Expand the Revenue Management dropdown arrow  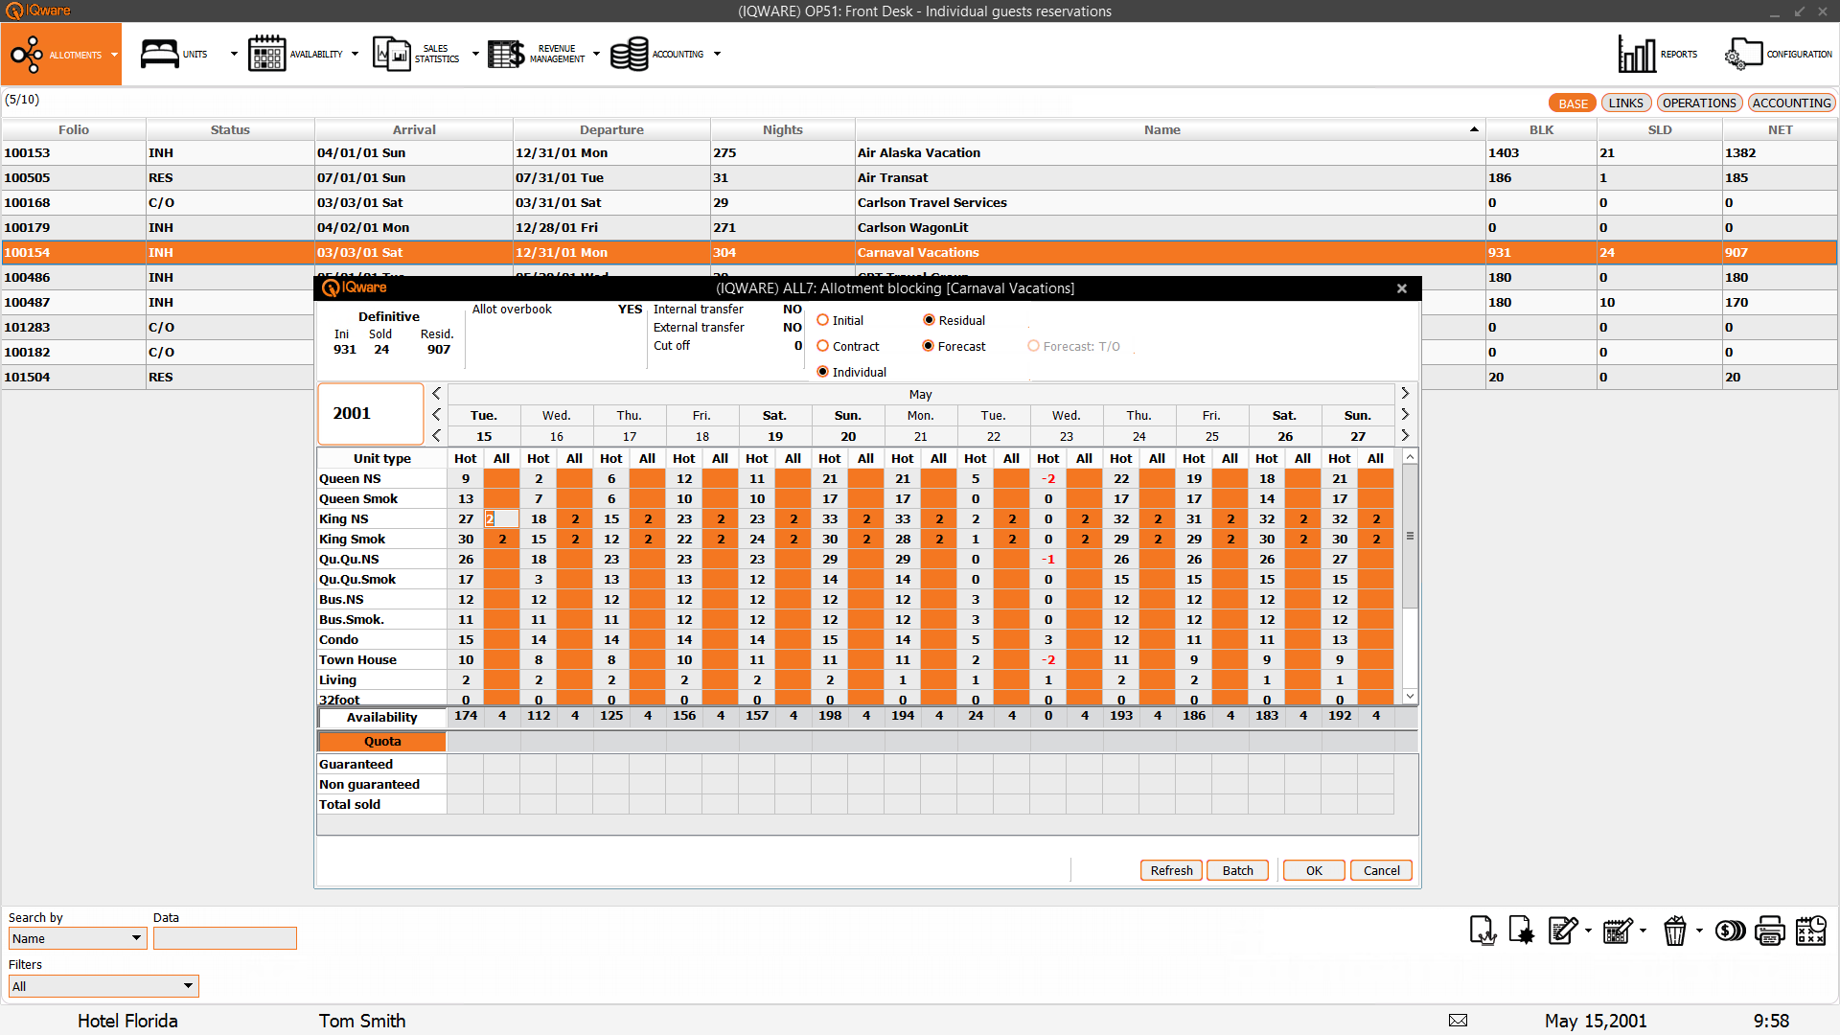[596, 55]
